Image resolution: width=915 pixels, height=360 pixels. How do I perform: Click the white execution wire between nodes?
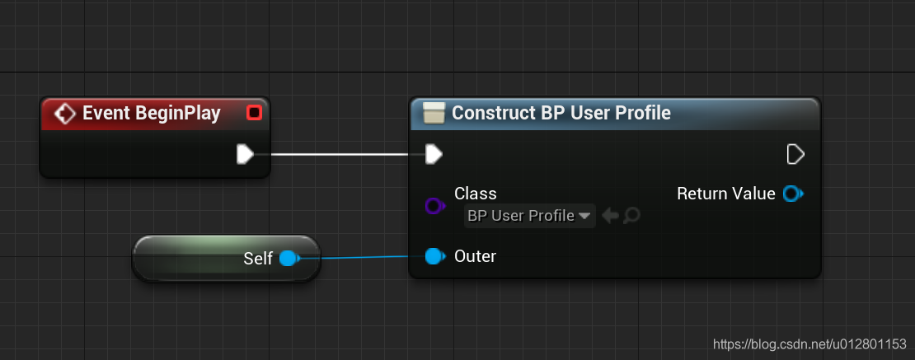(x=340, y=155)
